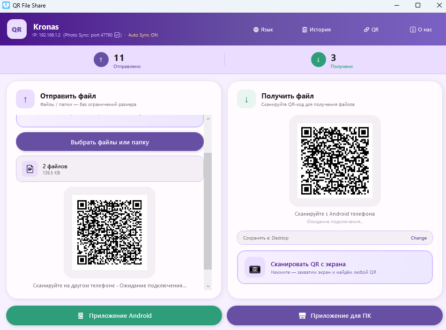Screen dimensions: 446x330
Task: Open the Язык language menu
Action: click(263, 30)
